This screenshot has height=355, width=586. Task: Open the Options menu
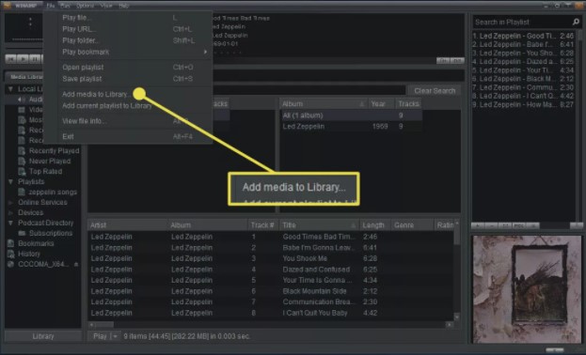(x=85, y=6)
